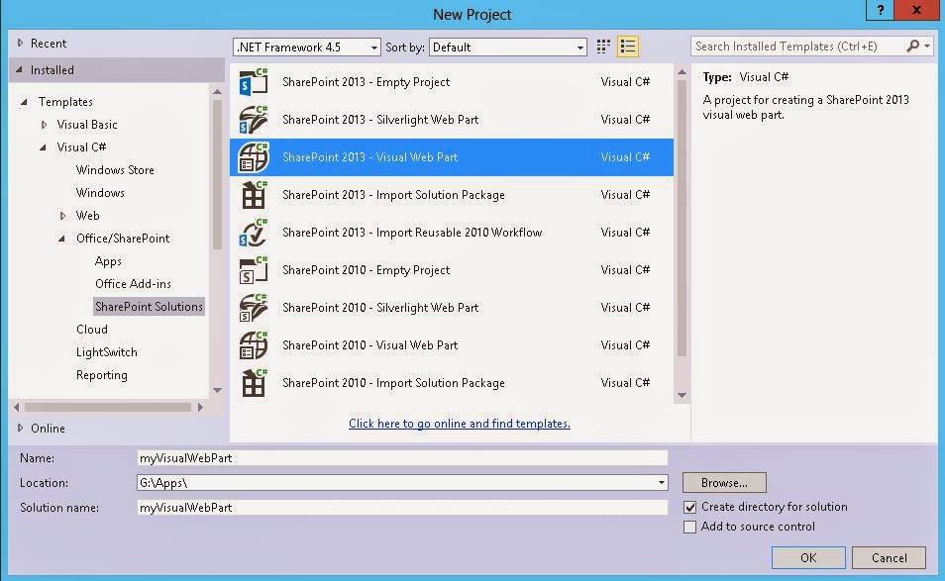Viewport: 945px width, 581px height.
Task: Select Apps under Office/SharePoint
Action: [x=108, y=261]
